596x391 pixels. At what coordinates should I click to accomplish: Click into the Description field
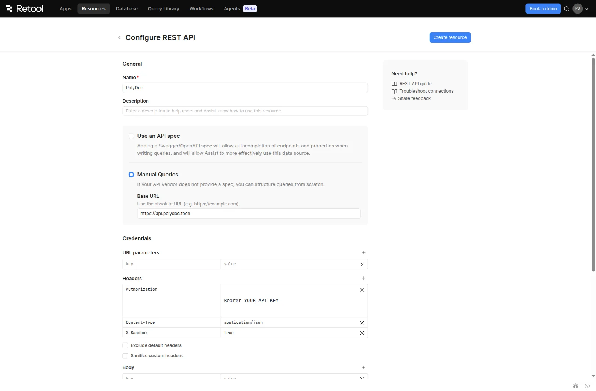click(x=245, y=111)
